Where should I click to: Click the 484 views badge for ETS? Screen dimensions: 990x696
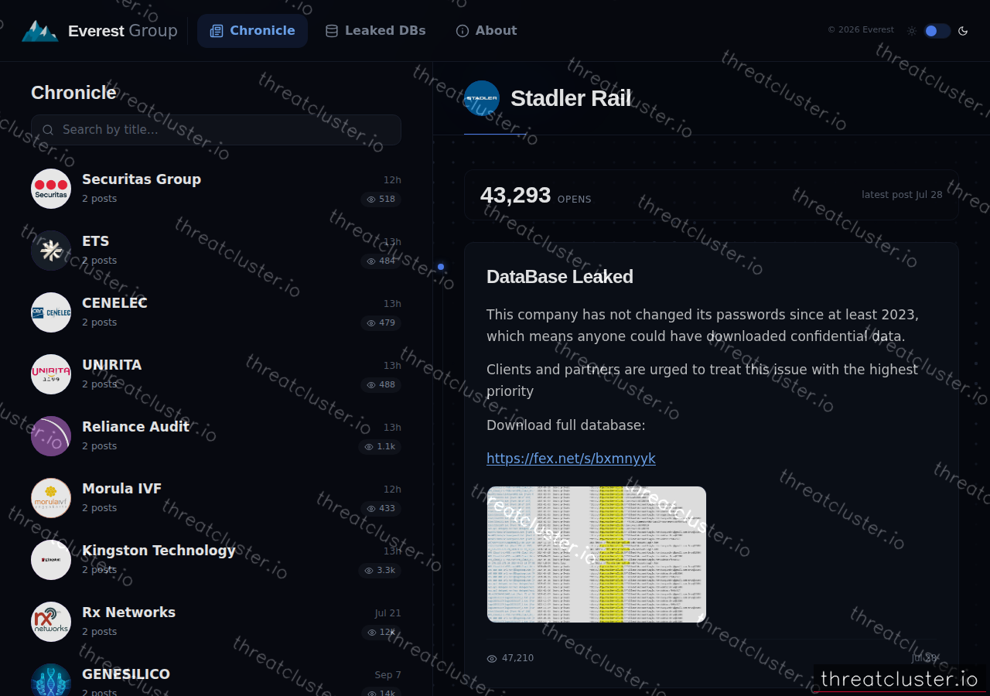pyautogui.click(x=381, y=261)
